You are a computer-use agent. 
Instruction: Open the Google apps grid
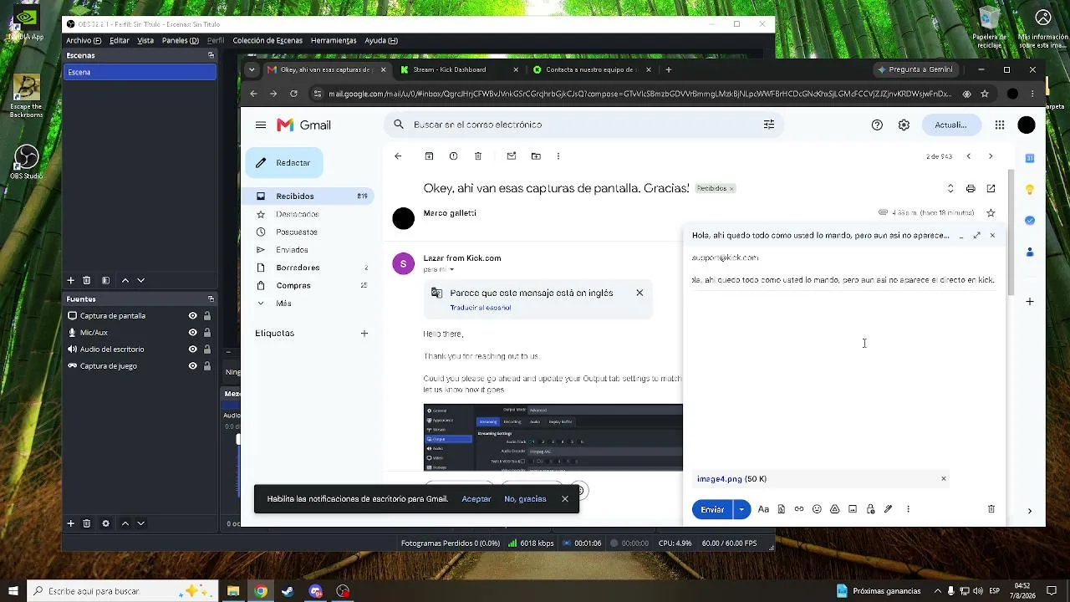[1000, 125]
